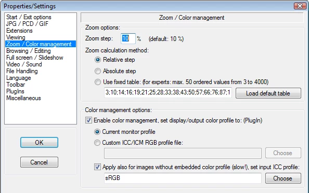This screenshot has height=193, width=309.
Task: Toggle Enable color management checkbox
Action: pos(88,120)
